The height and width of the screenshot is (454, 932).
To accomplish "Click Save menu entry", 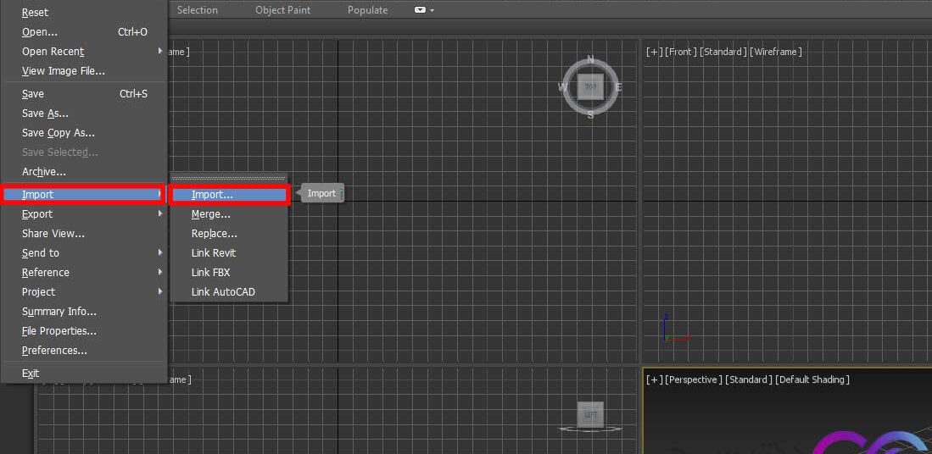I will coord(83,94).
